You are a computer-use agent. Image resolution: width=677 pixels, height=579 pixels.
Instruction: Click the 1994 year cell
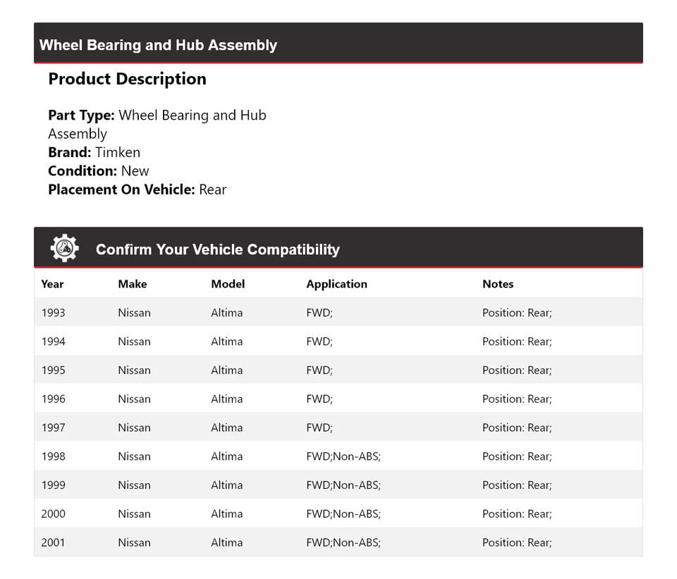53,342
